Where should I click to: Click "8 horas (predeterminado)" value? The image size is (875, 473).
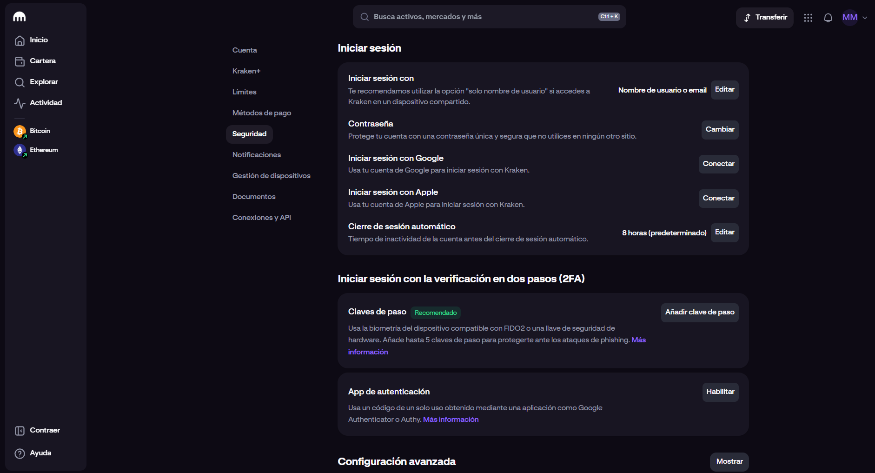[x=664, y=233]
